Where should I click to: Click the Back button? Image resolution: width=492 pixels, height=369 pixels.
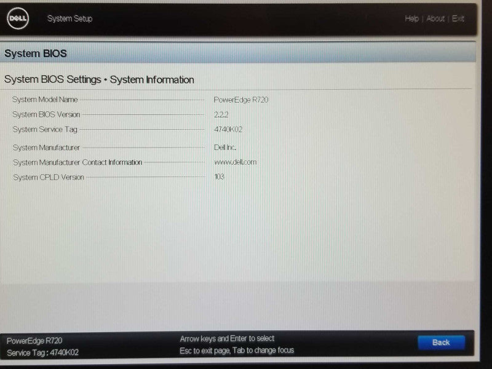pos(441,343)
